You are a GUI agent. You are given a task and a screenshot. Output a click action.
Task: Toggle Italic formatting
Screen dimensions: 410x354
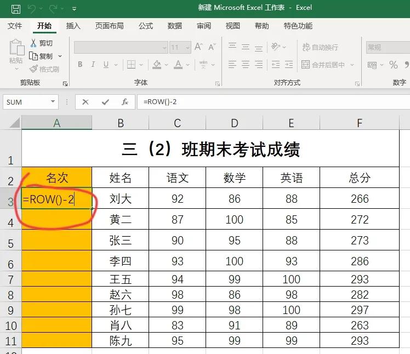(x=93, y=64)
